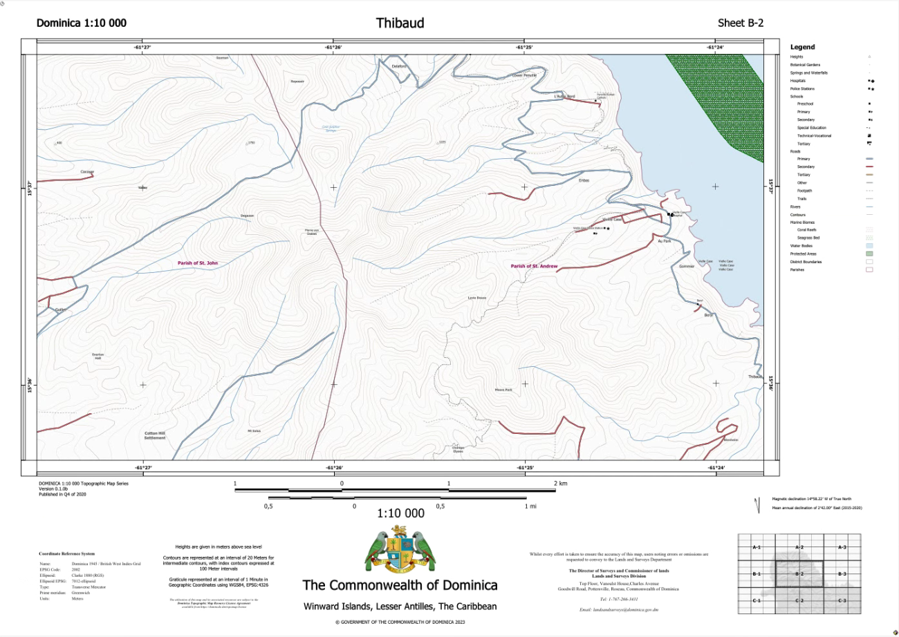Image resolution: width=899 pixels, height=637 pixels.
Task: Click the Footpath dashed line sample in legend
Action: pyautogui.click(x=871, y=191)
